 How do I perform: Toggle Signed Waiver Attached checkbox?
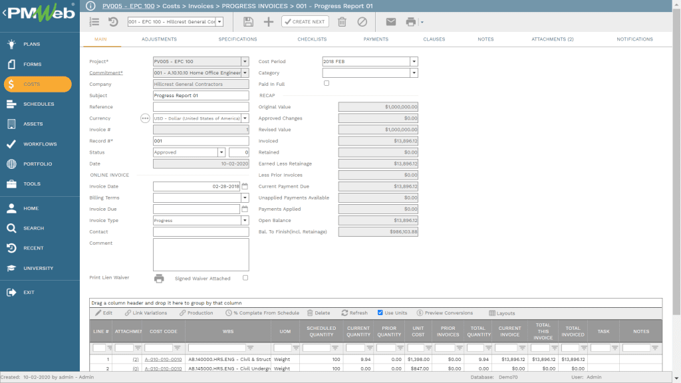pos(245,278)
